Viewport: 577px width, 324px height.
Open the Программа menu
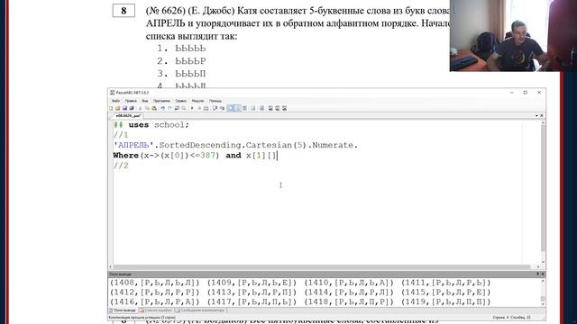click(161, 101)
